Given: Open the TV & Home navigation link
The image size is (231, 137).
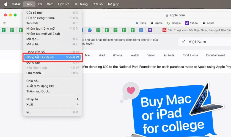Looking at the screenshot, I should coord(190,55).
